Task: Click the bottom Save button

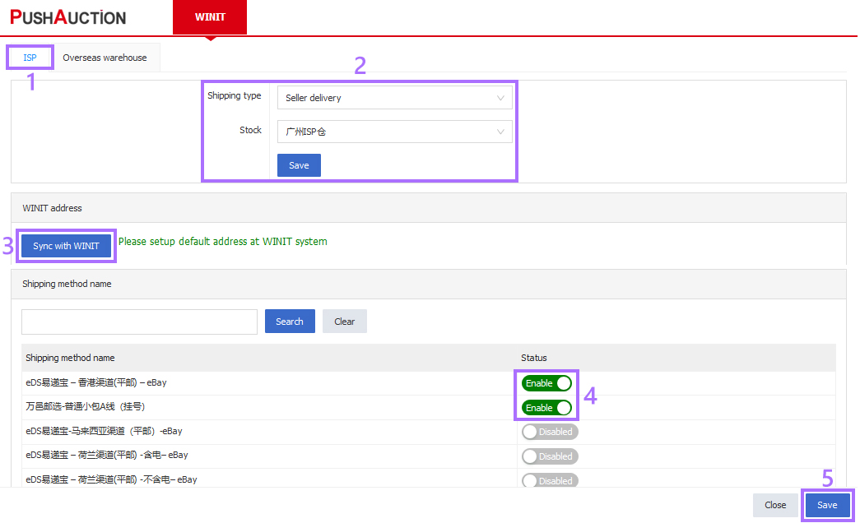Action: (x=827, y=505)
